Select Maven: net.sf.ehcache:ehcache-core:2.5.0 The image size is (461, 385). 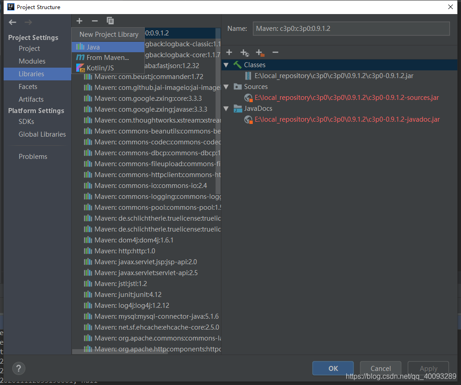point(147,327)
